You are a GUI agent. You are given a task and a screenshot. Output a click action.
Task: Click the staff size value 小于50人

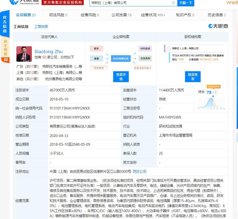[x=57, y=153]
